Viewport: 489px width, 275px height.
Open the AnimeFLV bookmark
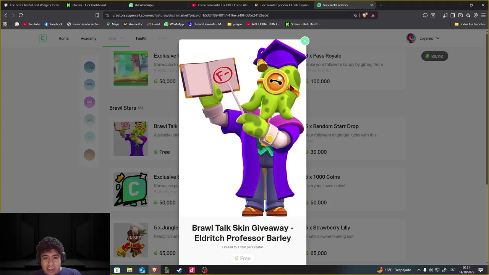click(x=133, y=24)
